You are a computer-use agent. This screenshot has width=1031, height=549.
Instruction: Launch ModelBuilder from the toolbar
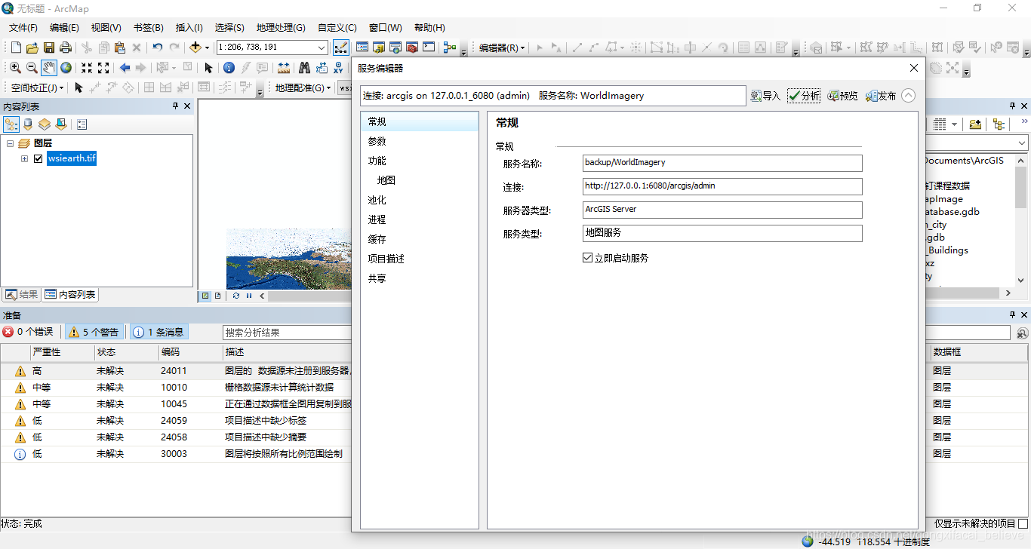pos(450,48)
